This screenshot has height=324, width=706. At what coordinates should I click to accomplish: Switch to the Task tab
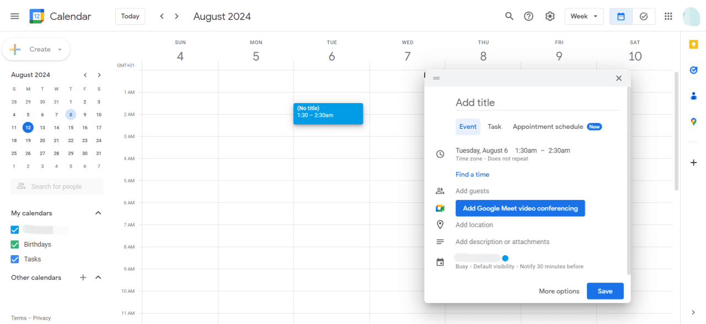pyautogui.click(x=494, y=126)
